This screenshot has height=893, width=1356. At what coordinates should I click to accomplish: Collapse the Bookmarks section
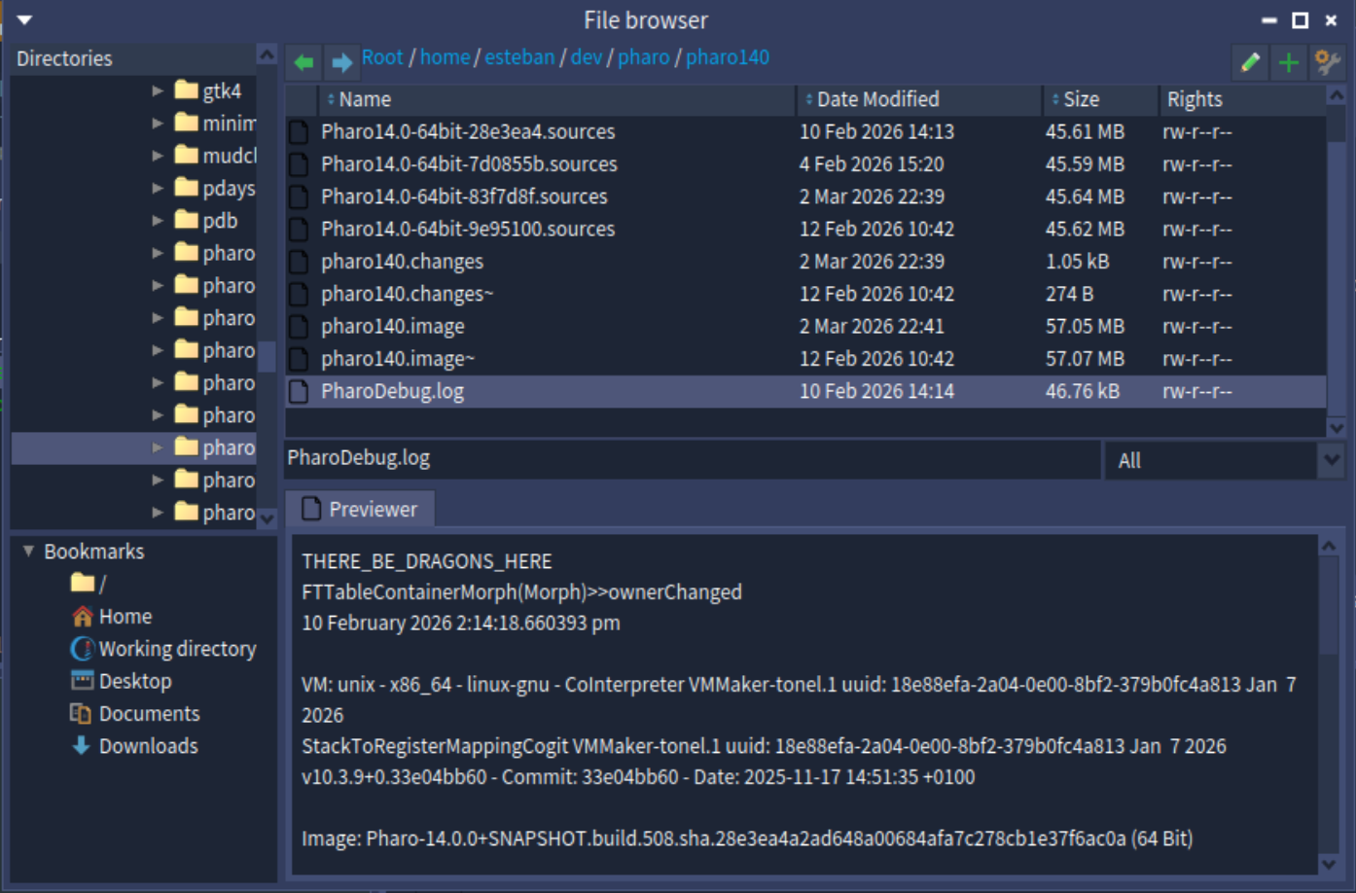pyautogui.click(x=28, y=552)
